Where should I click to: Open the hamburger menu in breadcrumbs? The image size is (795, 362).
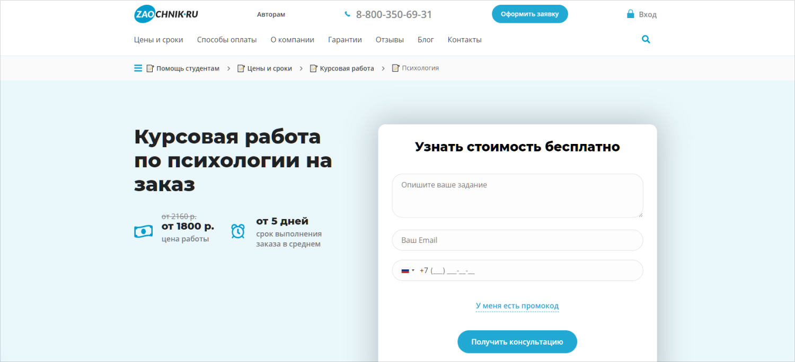138,68
